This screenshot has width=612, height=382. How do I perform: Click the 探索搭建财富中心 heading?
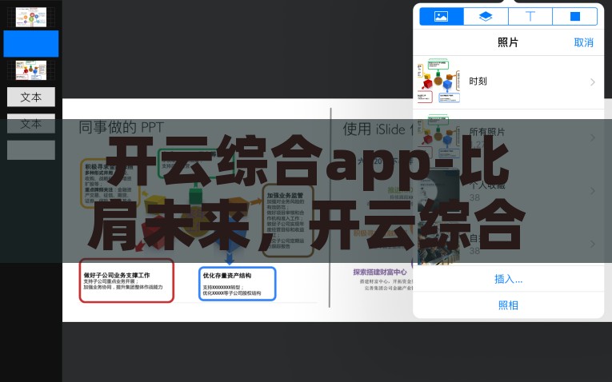(380, 272)
